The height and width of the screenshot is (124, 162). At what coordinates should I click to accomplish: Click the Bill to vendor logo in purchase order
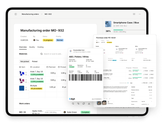click(136, 49)
